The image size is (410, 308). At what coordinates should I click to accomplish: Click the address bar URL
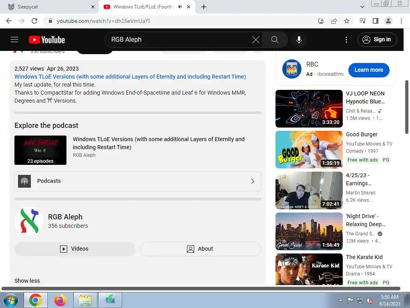(x=103, y=21)
